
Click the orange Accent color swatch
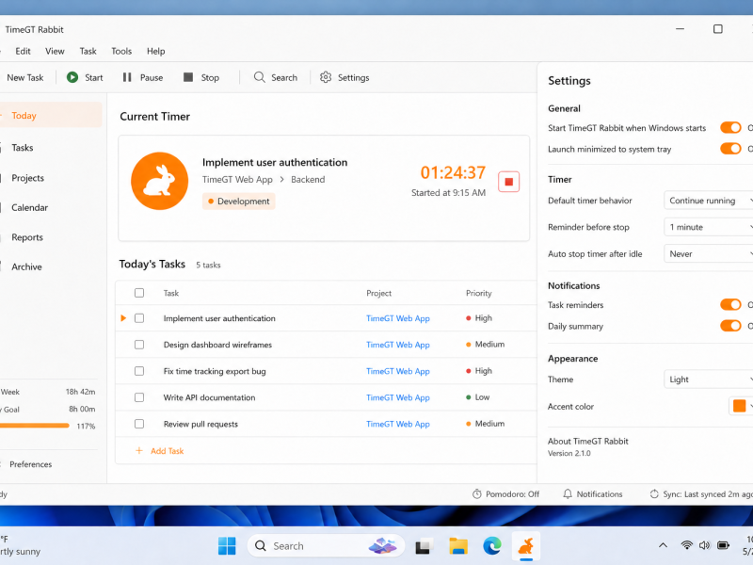(739, 406)
